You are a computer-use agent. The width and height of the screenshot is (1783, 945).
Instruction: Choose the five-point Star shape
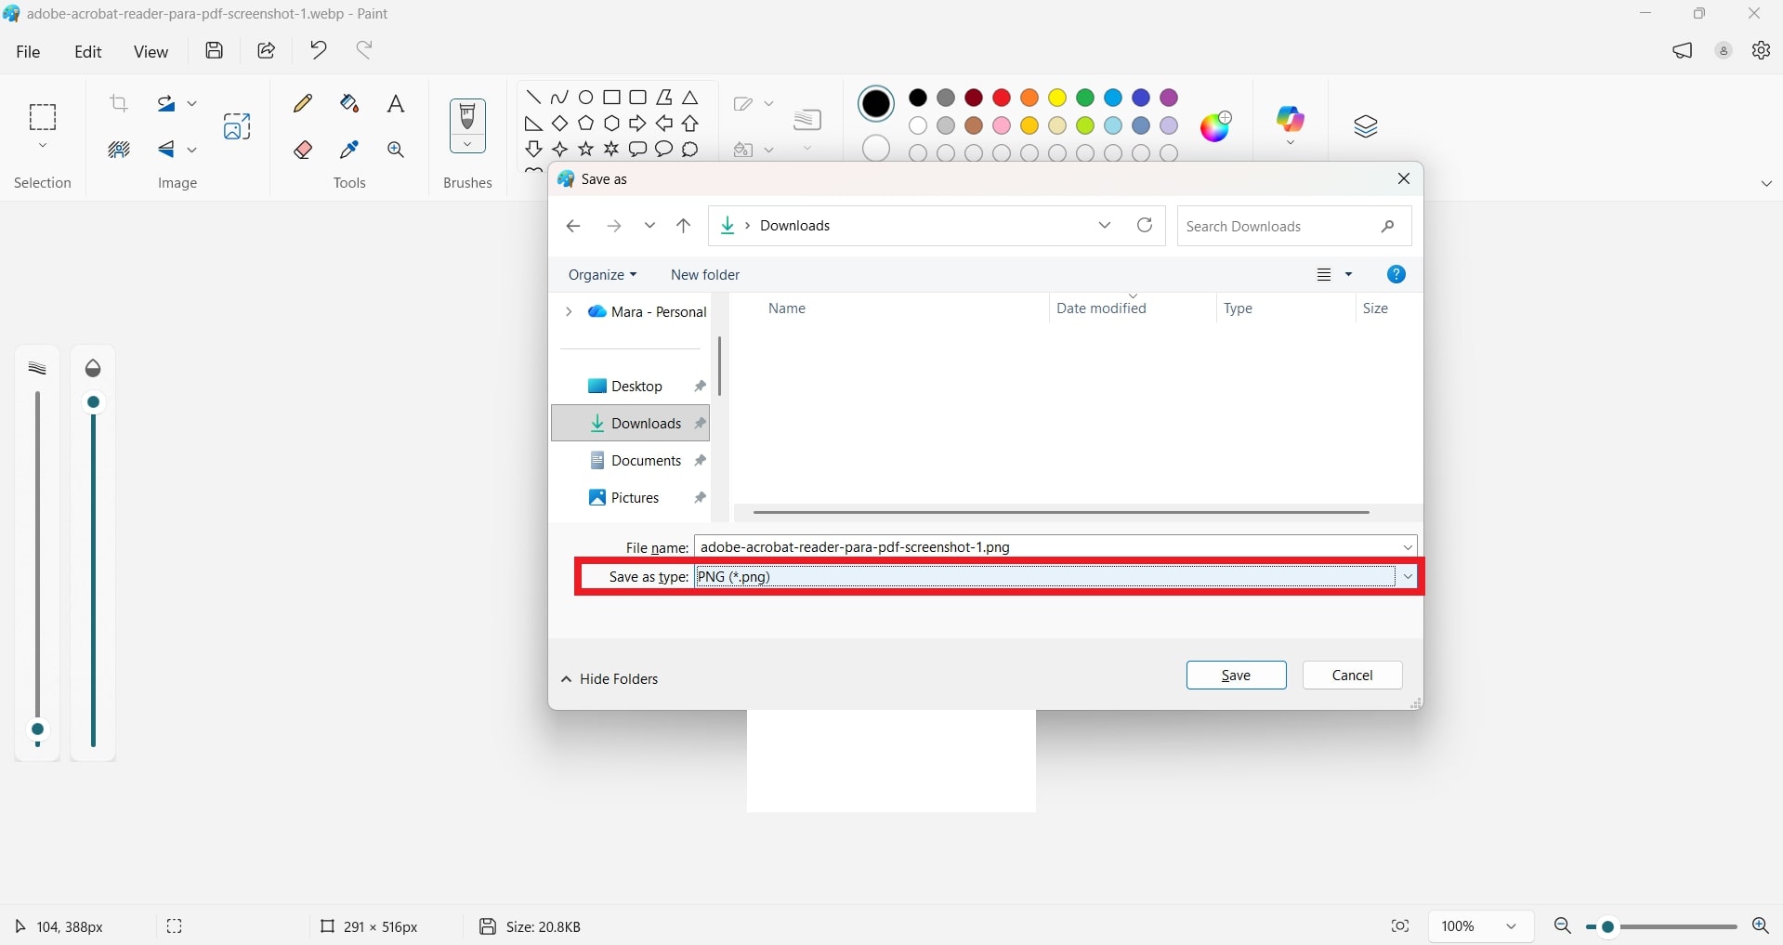pyautogui.click(x=586, y=149)
